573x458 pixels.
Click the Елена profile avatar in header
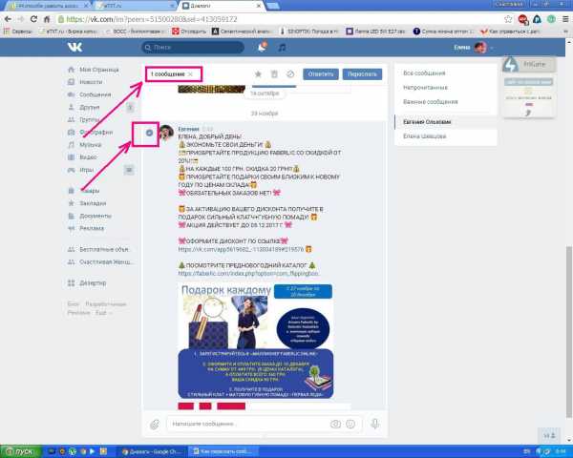(480, 47)
